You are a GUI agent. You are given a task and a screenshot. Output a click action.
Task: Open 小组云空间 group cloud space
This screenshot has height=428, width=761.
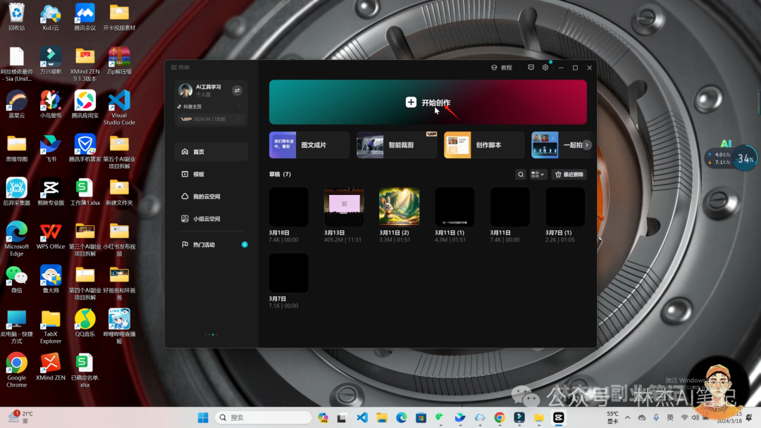211,219
